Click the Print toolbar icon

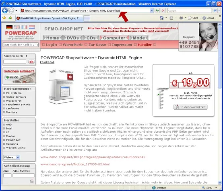pyautogui.click(x=181, y=18)
